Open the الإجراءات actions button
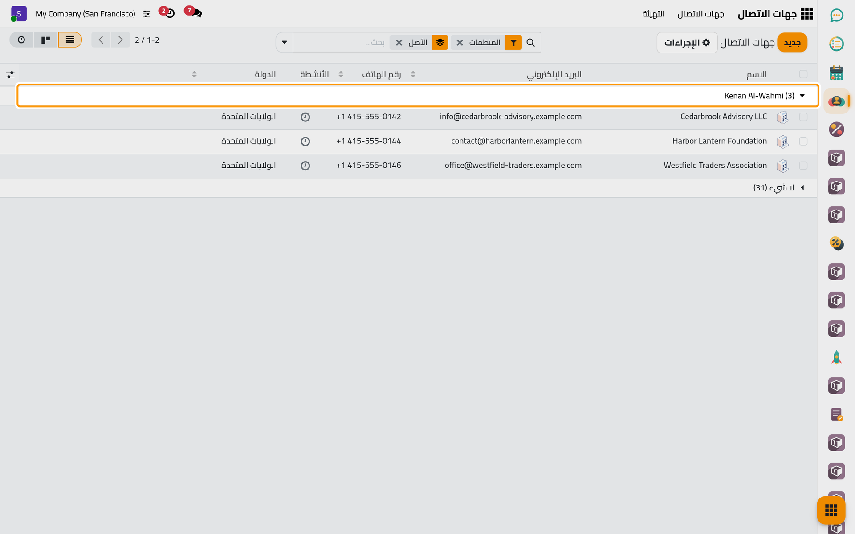Viewport: 855px width, 534px height. [687, 43]
